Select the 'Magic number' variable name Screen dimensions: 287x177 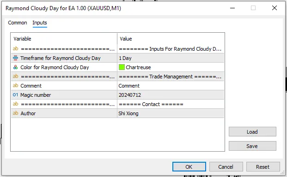36,95
